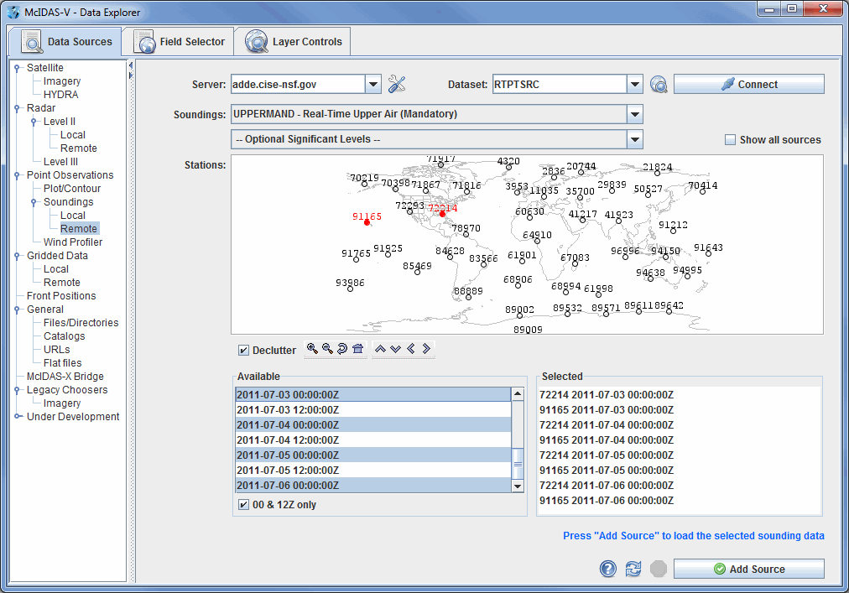
Task: Pan the station map right
Action: pyautogui.click(x=426, y=348)
